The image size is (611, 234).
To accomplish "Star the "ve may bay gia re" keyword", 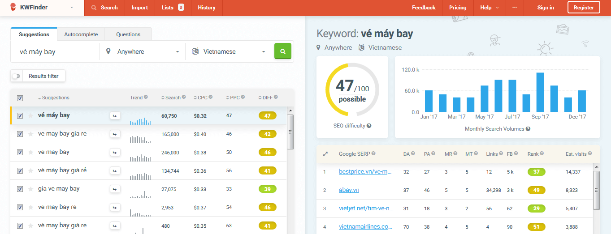I will click(x=31, y=134).
